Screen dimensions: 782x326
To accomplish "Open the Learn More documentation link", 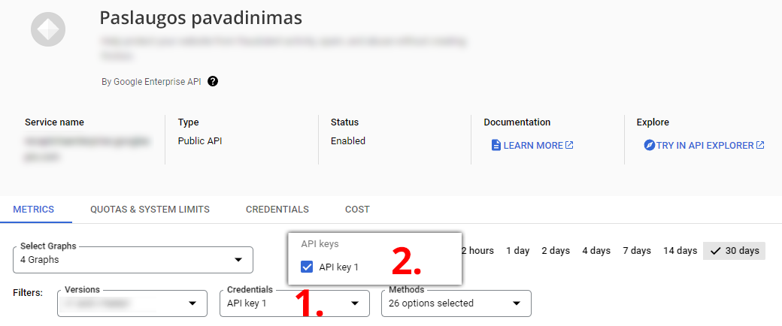I will tap(532, 145).
